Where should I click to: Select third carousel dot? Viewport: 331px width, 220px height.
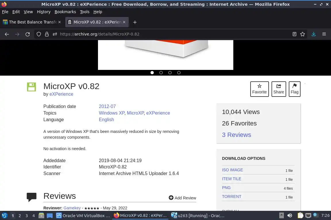point(170,73)
